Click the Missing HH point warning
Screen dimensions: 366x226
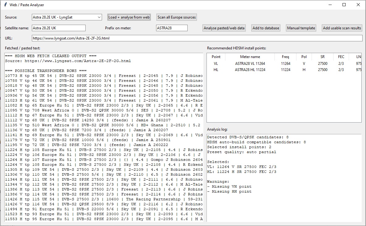pos(229,191)
